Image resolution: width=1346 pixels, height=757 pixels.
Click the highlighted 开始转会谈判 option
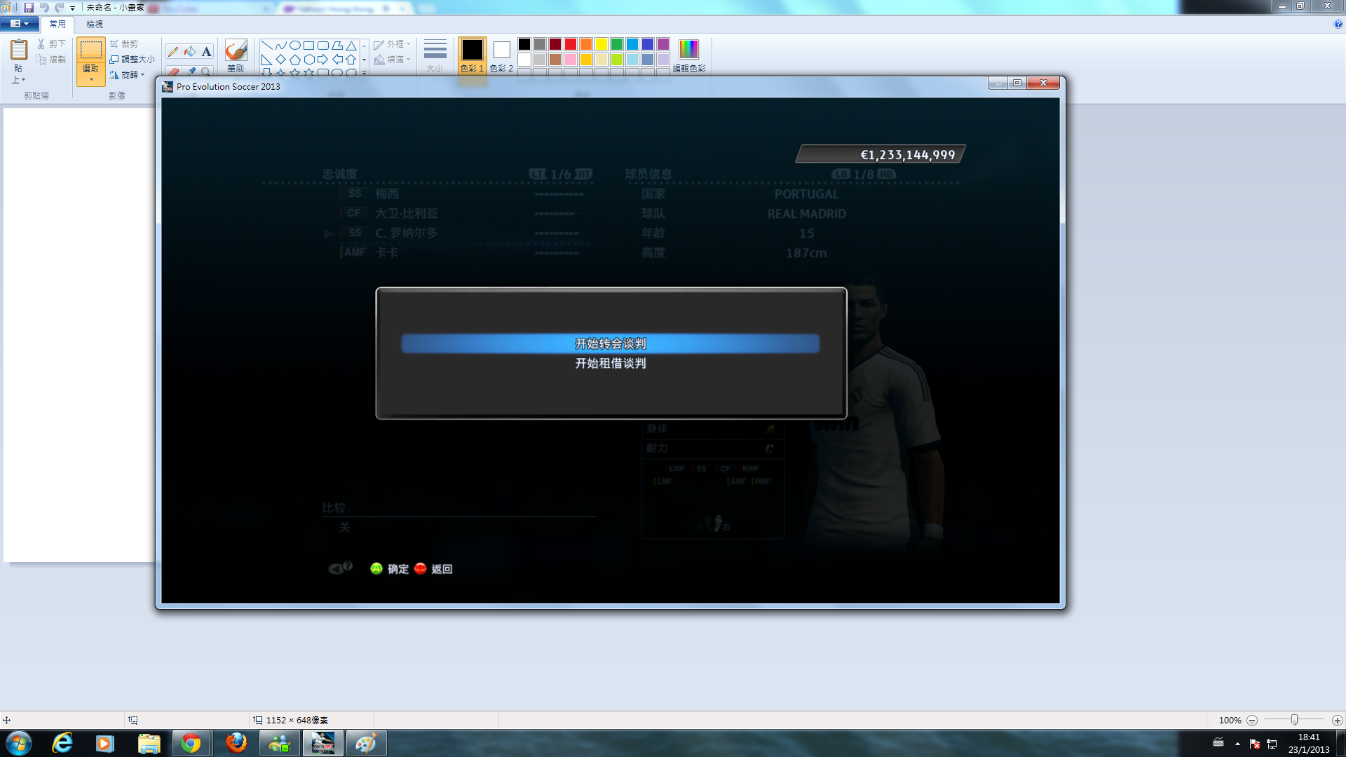click(610, 343)
